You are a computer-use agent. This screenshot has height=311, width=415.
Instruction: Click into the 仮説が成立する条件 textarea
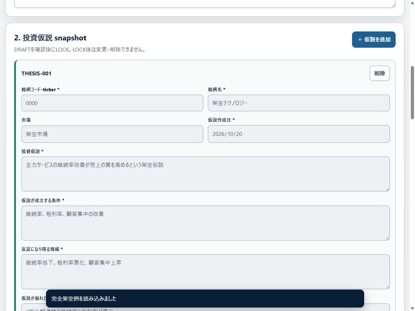(205, 223)
